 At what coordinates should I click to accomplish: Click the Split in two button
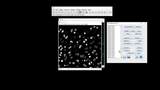click(138, 34)
